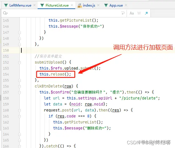
Task: Switch to the LeftMenu.vue tab
Action: pos(18,5)
